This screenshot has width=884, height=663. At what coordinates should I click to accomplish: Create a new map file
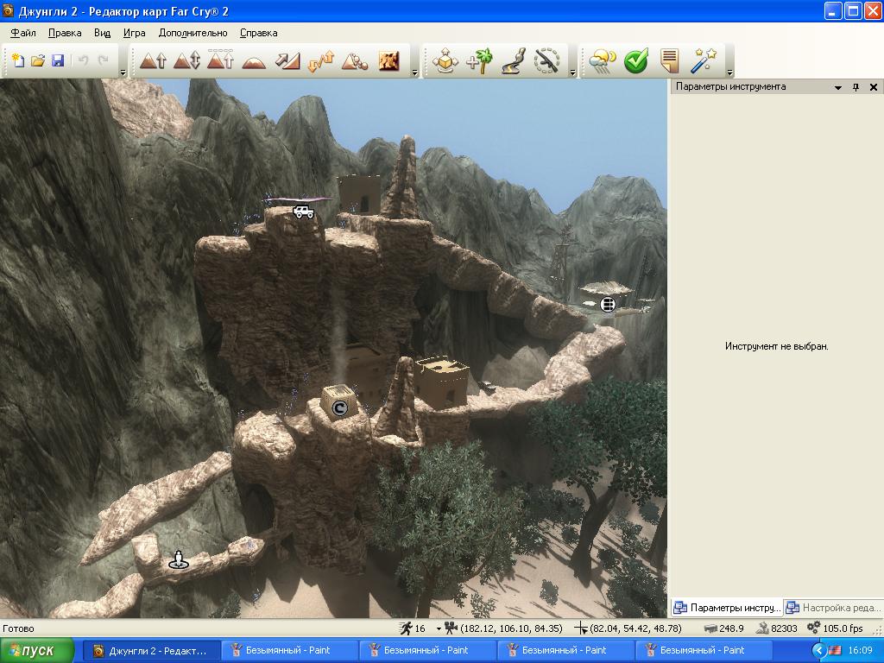(x=18, y=60)
